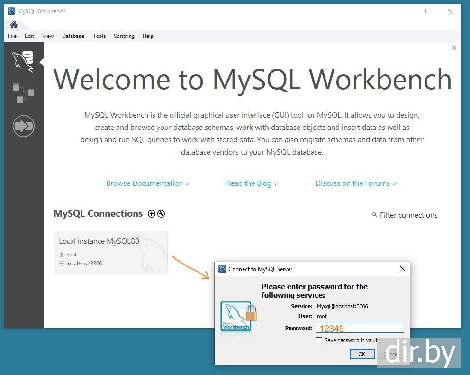Image resolution: width=470 pixels, height=375 pixels.
Task: Click Discuss on the Forums link
Action: [x=356, y=183]
